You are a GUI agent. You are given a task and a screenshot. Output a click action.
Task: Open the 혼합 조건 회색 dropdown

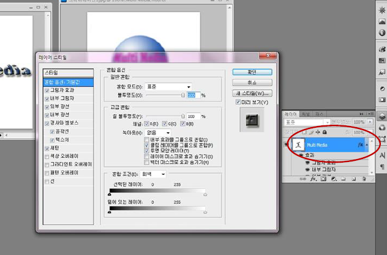[x=153, y=174]
